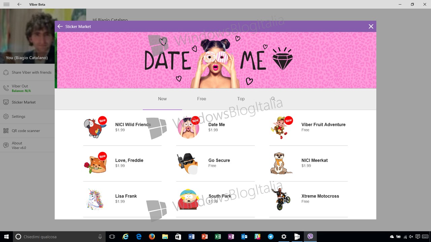Click the Cortana microphone icon

point(100,237)
